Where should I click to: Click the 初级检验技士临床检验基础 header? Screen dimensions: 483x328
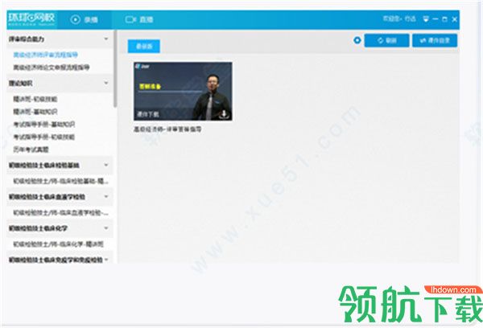(60, 166)
